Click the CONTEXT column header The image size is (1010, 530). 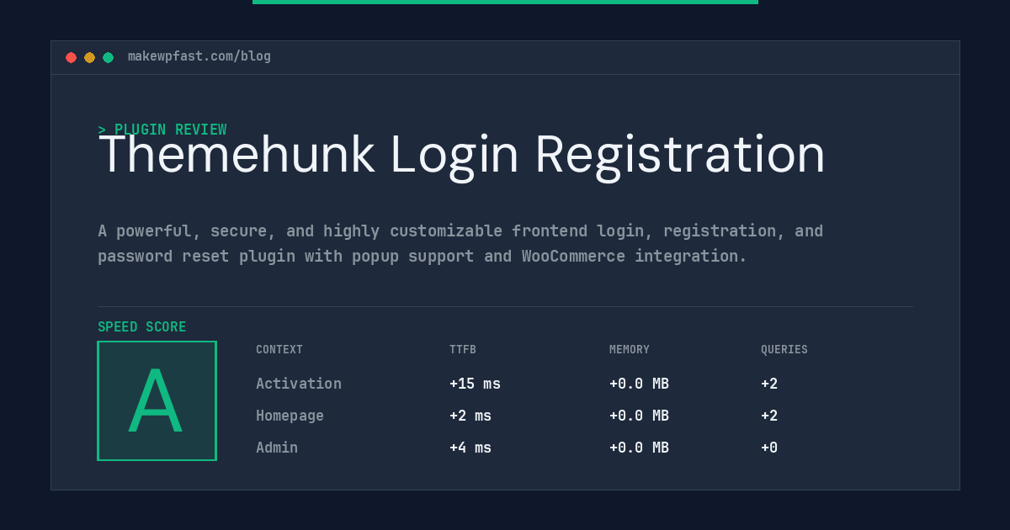(279, 350)
